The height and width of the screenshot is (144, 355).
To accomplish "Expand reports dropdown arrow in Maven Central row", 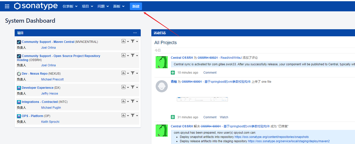I will (x=128, y=42).
